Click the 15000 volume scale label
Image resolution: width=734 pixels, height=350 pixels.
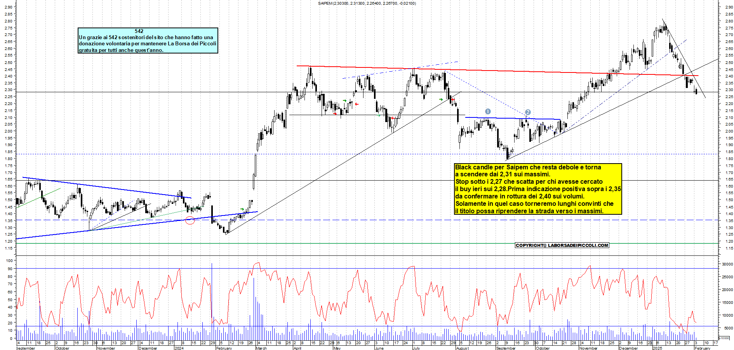coord(727,303)
